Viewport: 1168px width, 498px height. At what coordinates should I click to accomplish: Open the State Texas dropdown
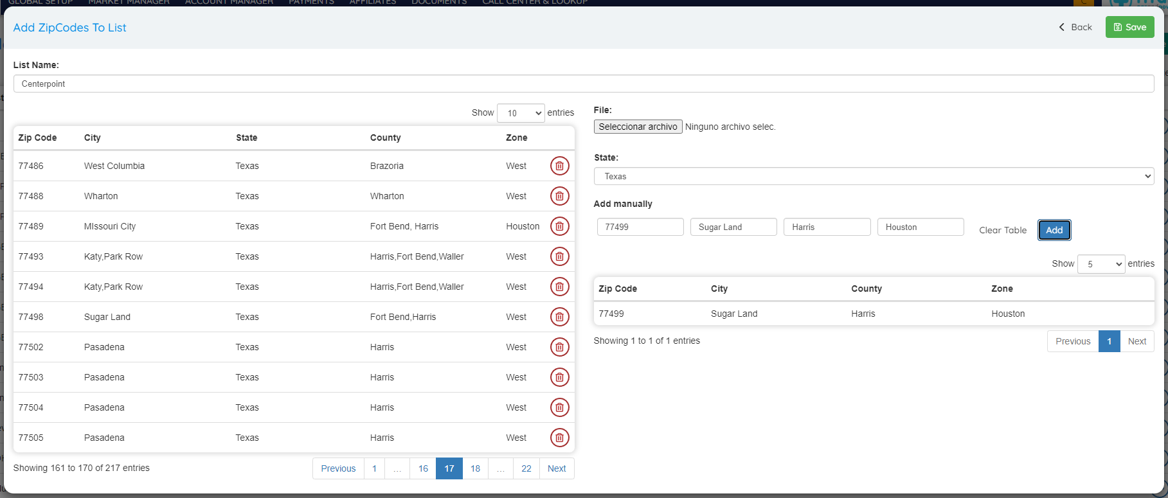[x=874, y=176]
